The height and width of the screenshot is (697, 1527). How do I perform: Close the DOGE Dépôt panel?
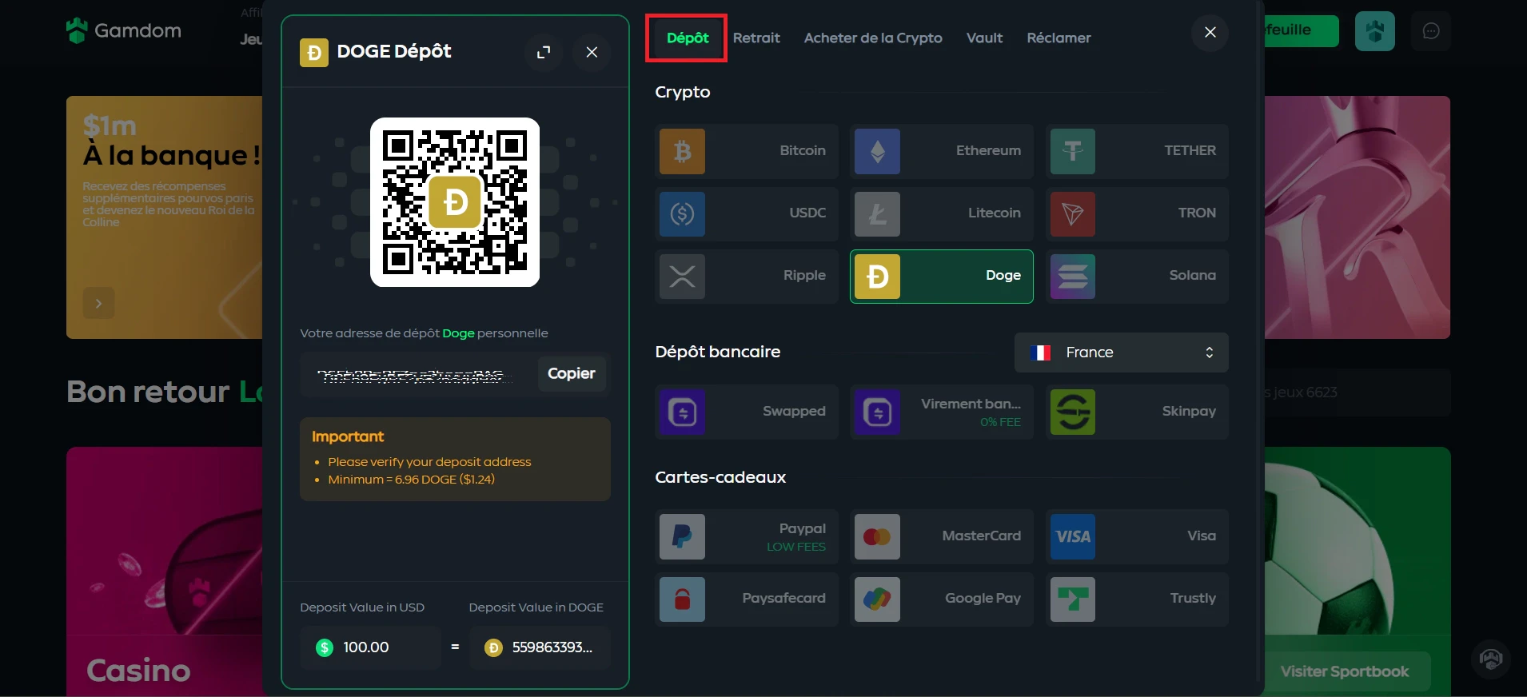point(592,52)
